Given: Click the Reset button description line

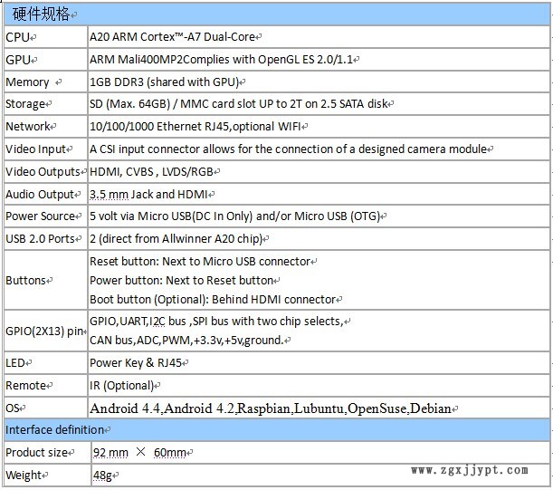Looking at the screenshot, I should [x=201, y=262].
